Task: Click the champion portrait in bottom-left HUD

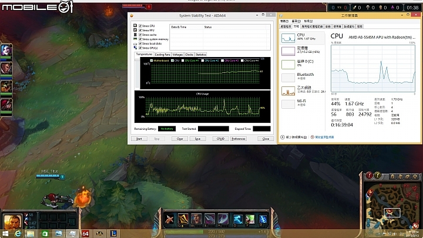Action: tap(12, 222)
